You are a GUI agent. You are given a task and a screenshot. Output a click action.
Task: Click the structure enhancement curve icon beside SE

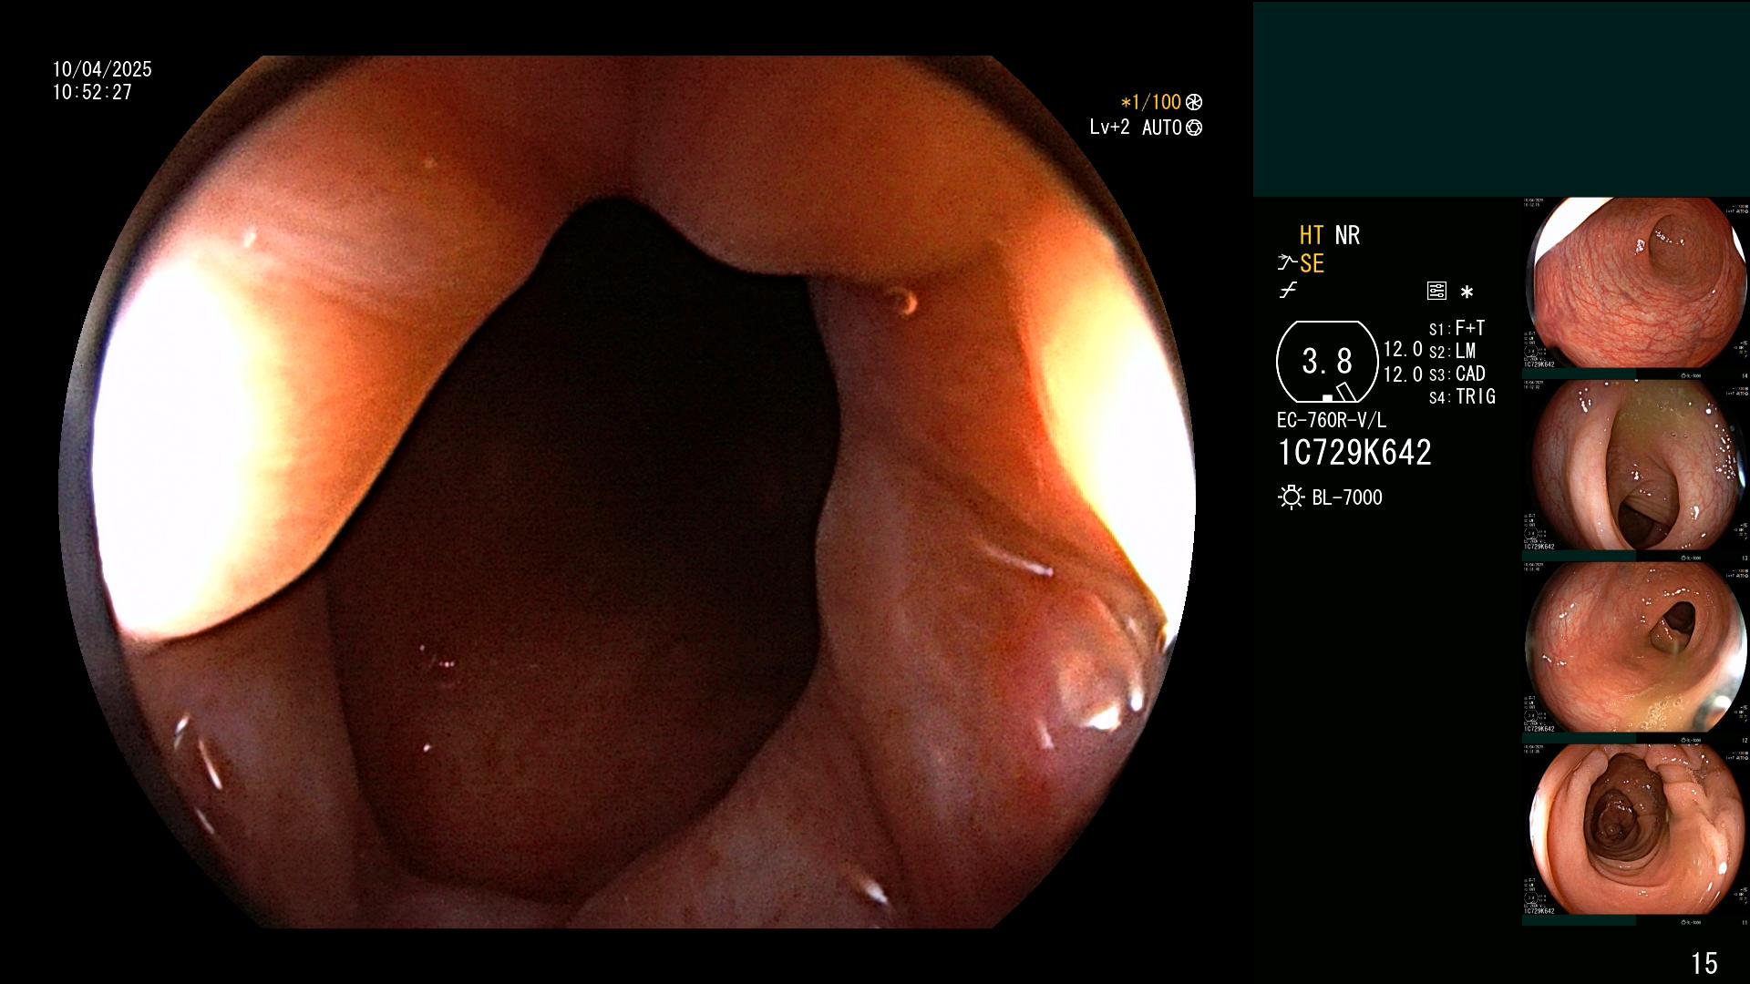(x=1287, y=263)
